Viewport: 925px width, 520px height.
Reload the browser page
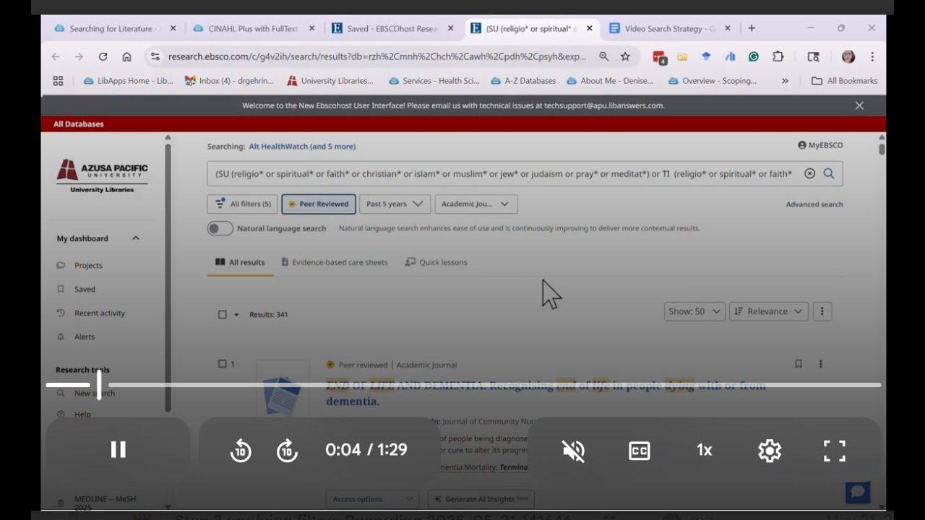click(x=103, y=56)
